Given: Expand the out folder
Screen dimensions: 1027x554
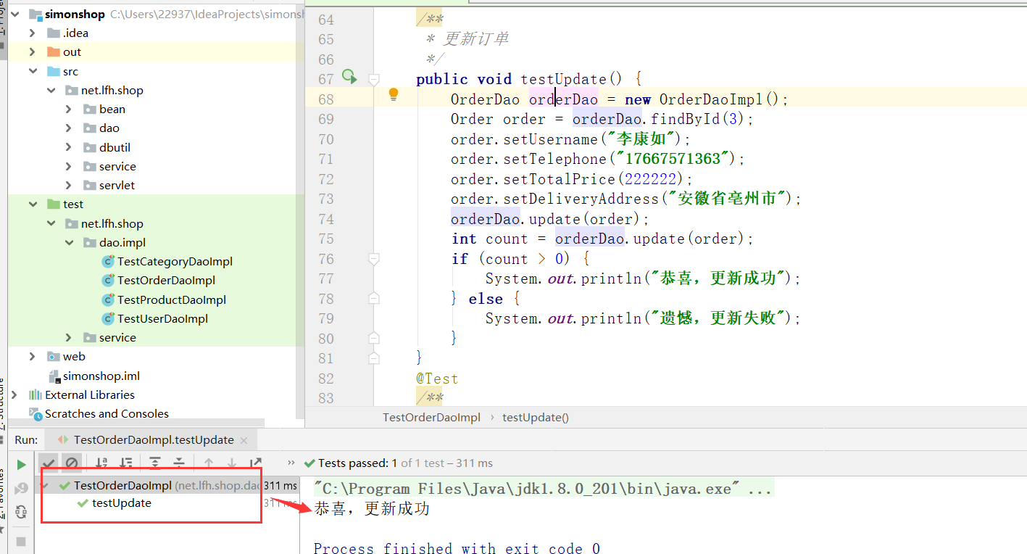Looking at the screenshot, I should [x=33, y=51].
